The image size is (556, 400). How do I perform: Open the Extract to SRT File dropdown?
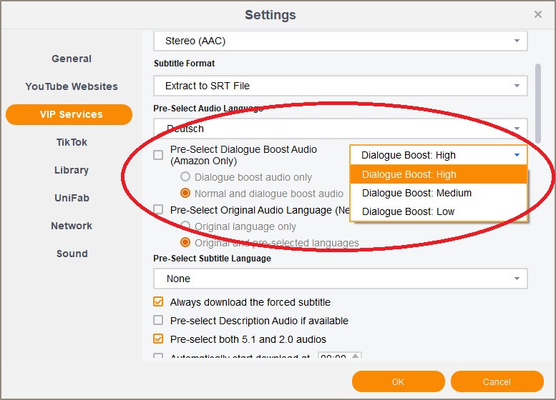(x=341, y=86)
